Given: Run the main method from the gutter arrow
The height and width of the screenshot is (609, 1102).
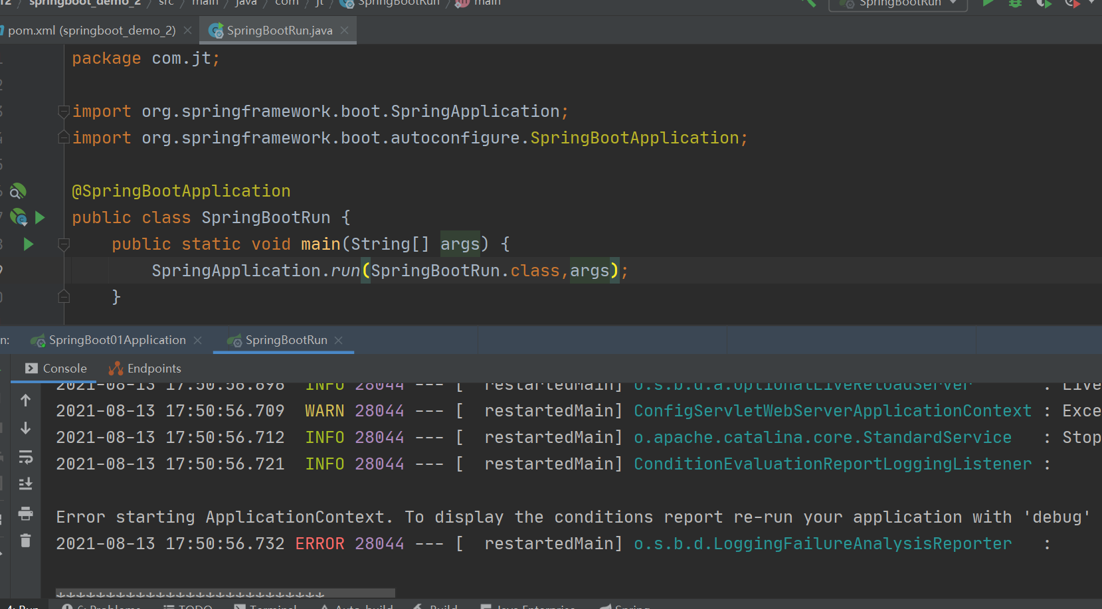Looking at the screenshot, I should pyautogui.click(x=28, y=244).
